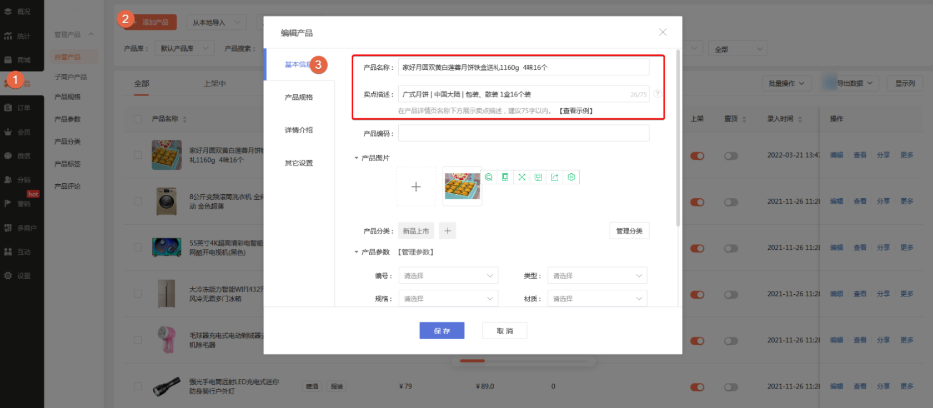The height and width of the screenshot is (408, 933).
Task: Switch to the 基本信息 tab in dialog
Action: click(x=299, y=64)
